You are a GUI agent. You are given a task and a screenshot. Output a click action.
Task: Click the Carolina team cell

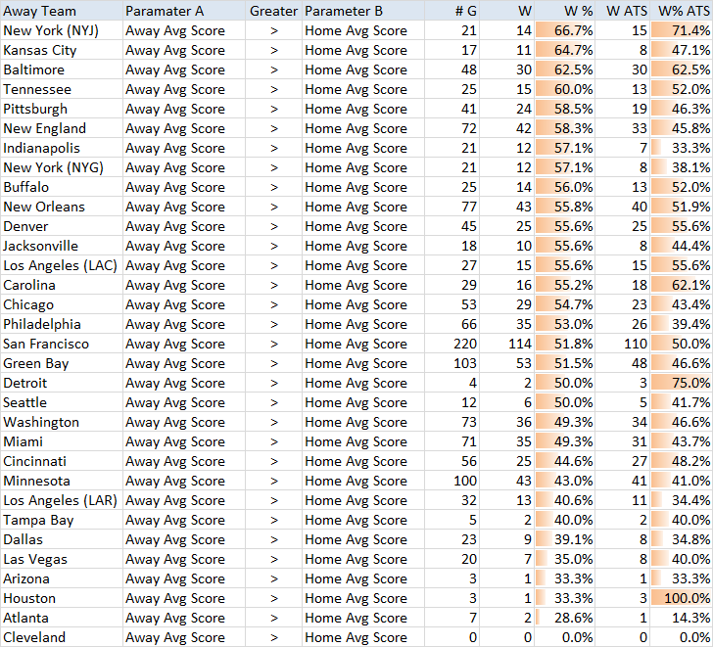pyautogui.click(x=62, y=285)
